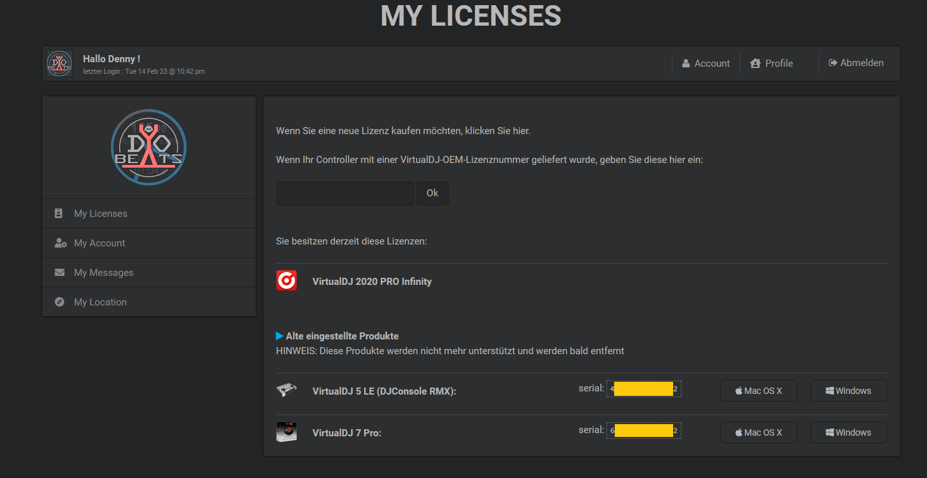Click the OEM license number input field
927x478 pixels.
[345, 193]
